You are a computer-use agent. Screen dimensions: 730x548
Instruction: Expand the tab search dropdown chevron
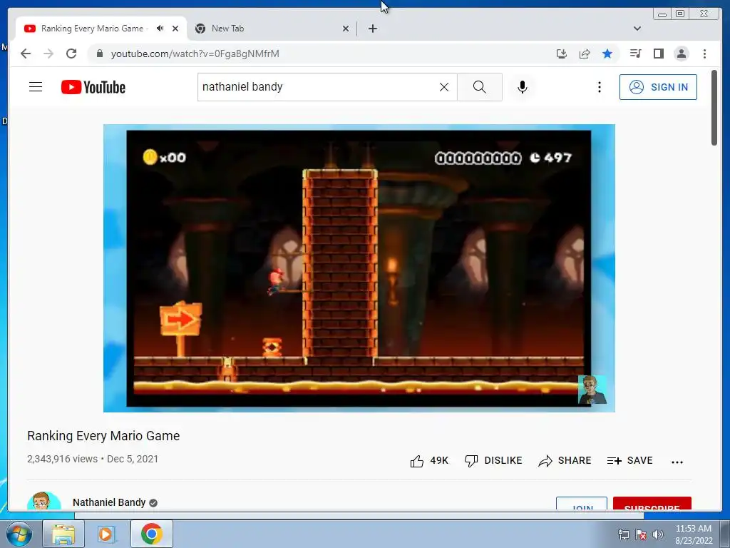[637, 29]
